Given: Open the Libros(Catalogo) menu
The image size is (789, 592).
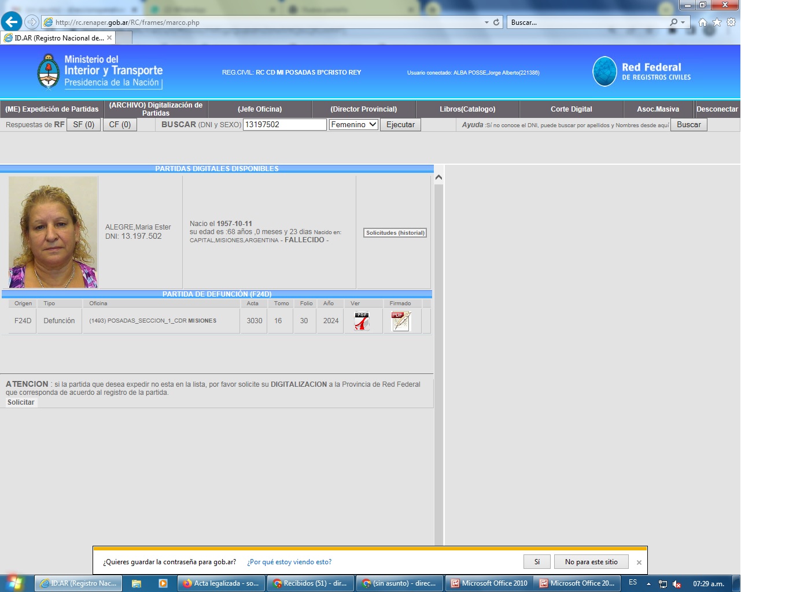Looking at the screenshot, I should (x=467, y=109).
